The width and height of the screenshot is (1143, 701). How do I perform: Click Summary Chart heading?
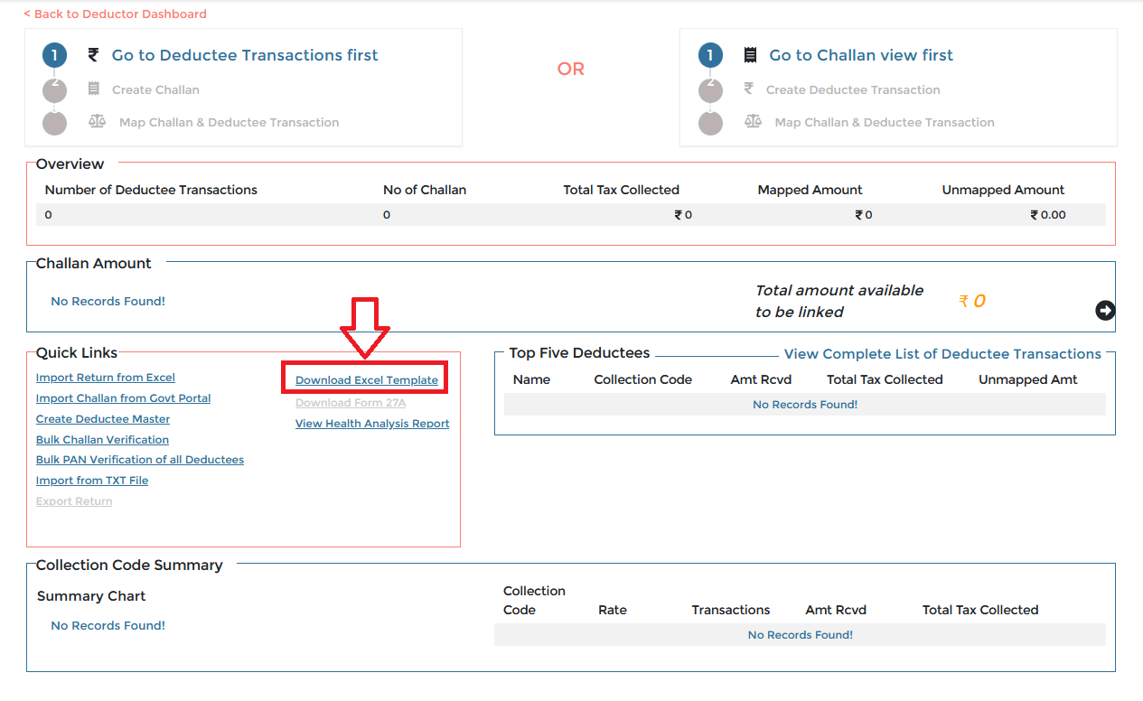(x=91, y=596)
